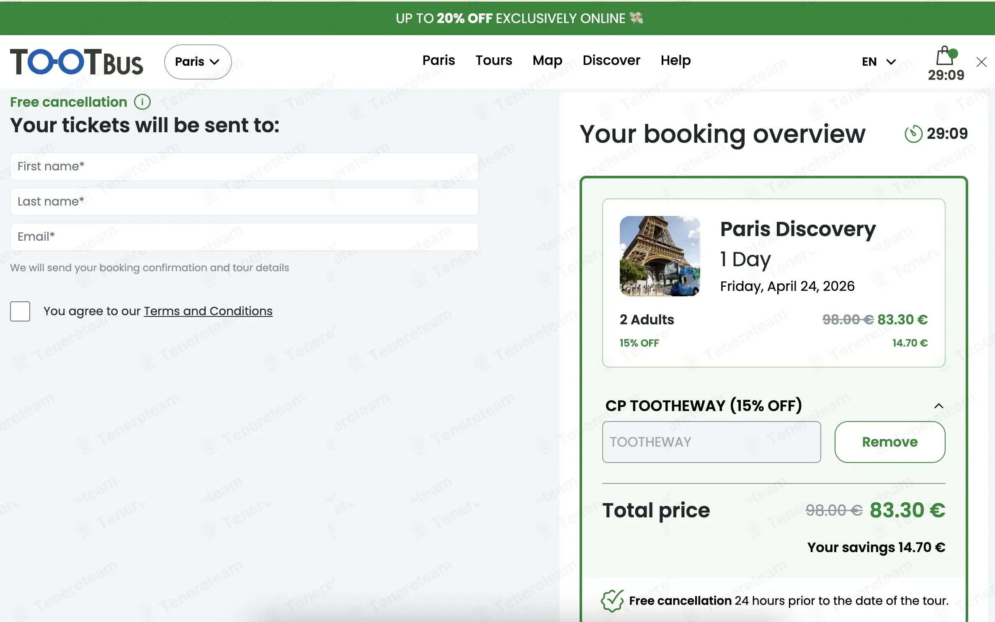Click the free cancellation info icon
This screenshot has height=622, width=995.
[142, 102]
